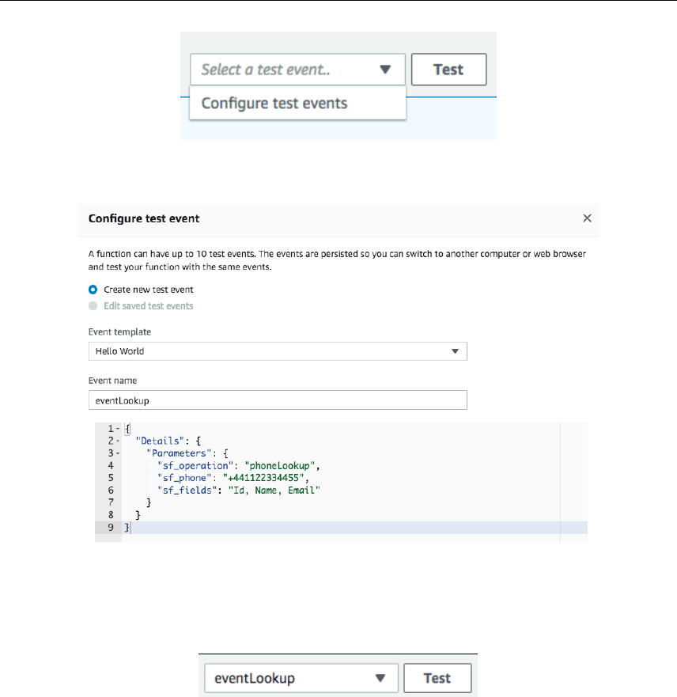Click the Event name input field
This screenshot has height=697, width=677.
point(277,400)
